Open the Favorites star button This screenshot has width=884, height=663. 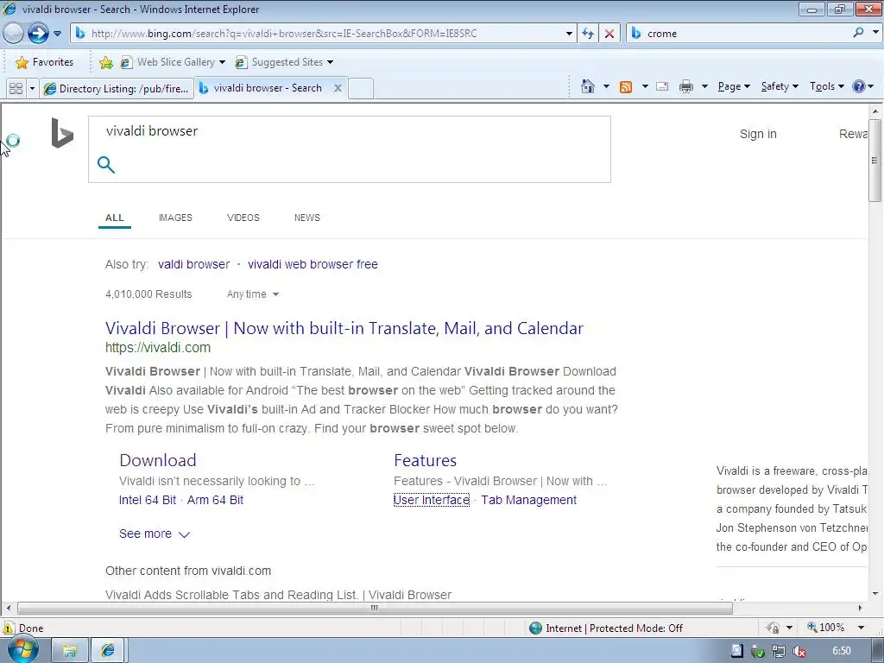tap(45, 62)
